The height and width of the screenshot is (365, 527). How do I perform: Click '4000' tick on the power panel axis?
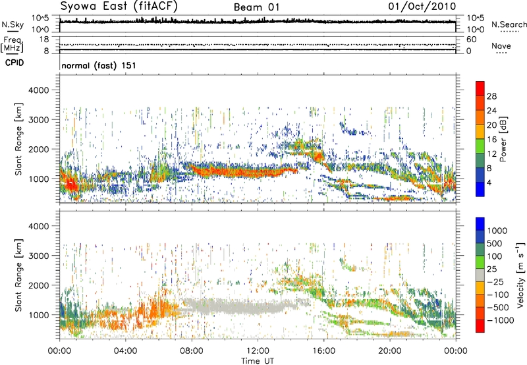click(39, 90)
